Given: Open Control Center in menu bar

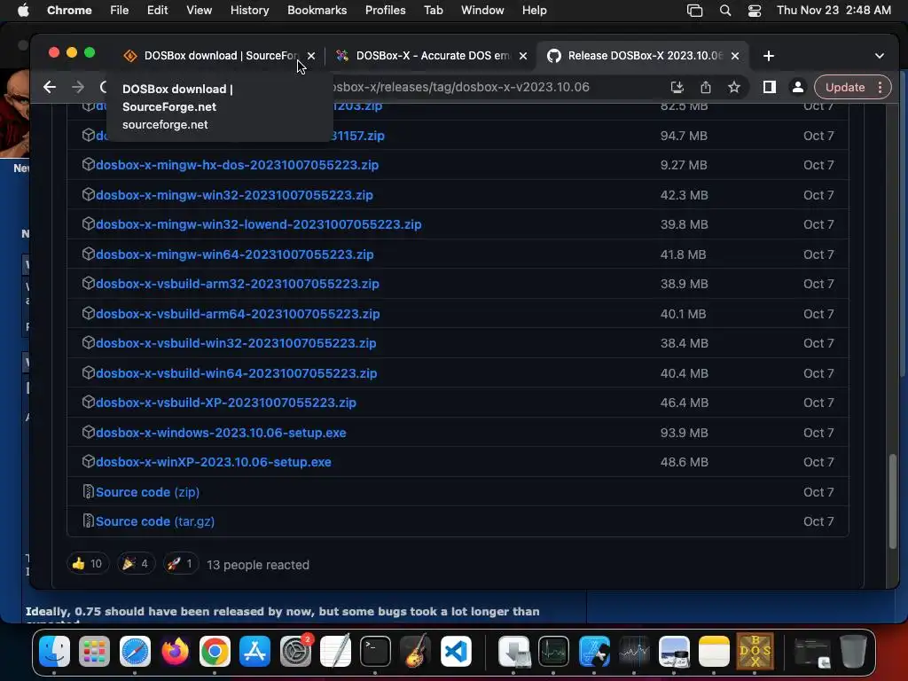Looking at the screenshot, I should coord(755,11).
